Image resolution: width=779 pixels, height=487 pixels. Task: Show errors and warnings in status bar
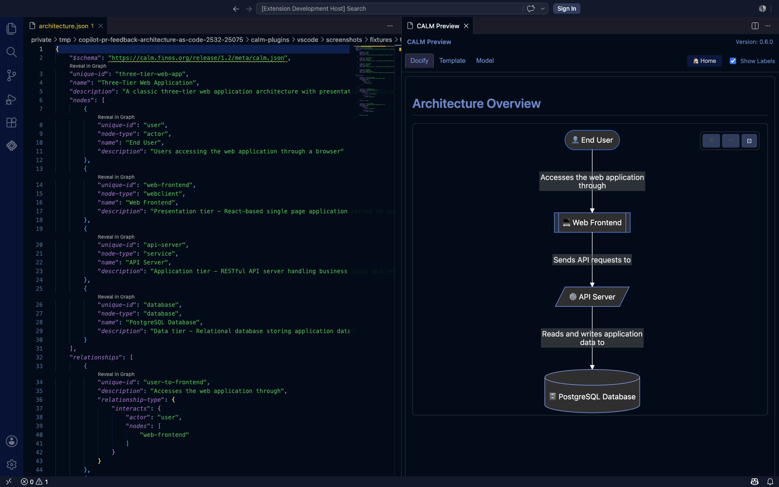[35, 482]
